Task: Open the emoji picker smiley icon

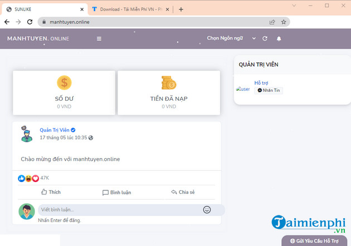Action: (x=207, y=210)
